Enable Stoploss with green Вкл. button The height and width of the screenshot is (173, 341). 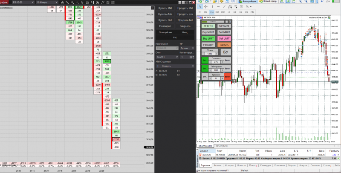205,60
